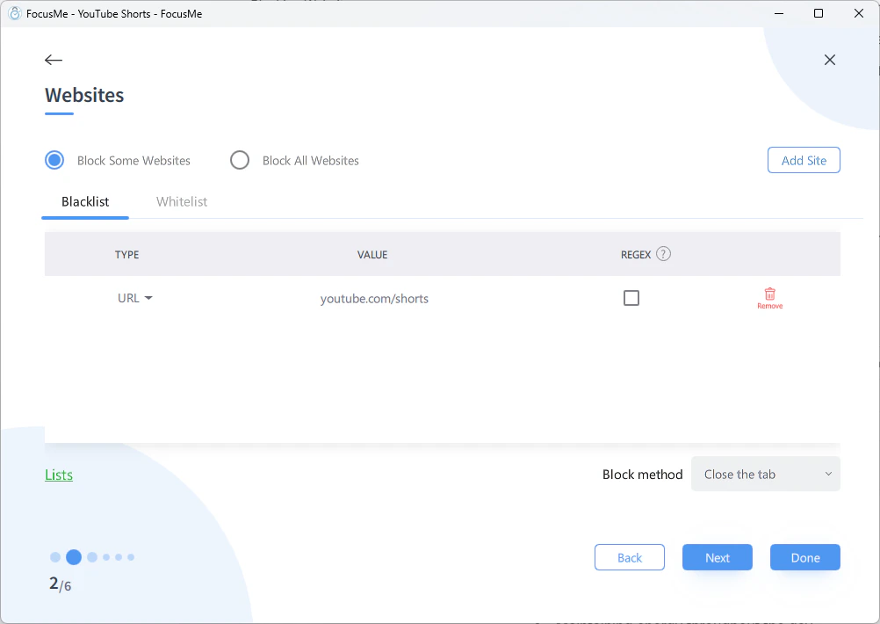Click the first step progress dot

click(55, 557)
